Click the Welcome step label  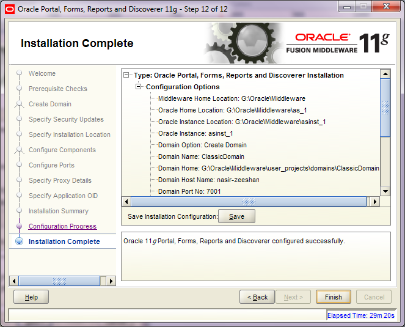(x=42, y=73)
